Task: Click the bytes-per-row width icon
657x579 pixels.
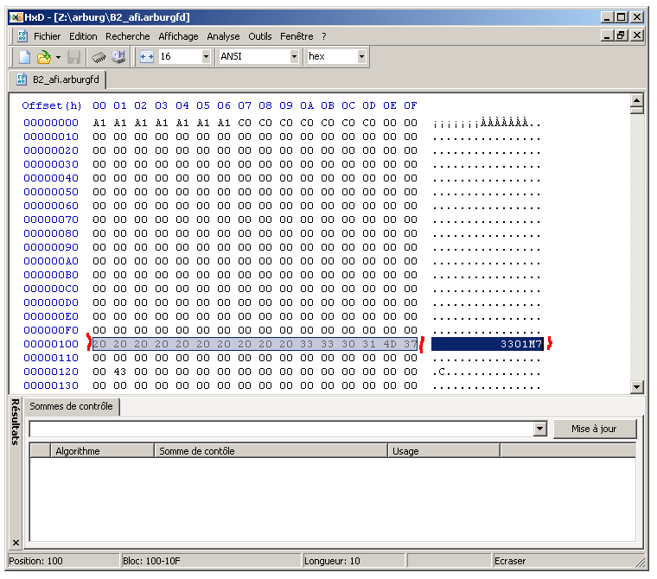Action: click(147, 56)
